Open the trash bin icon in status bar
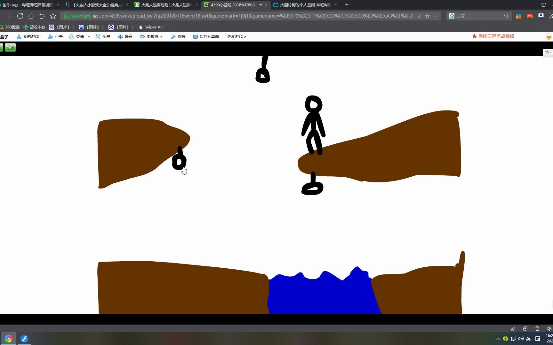The width and height of the screenshot is (553, 345). [x=537, y=329]
